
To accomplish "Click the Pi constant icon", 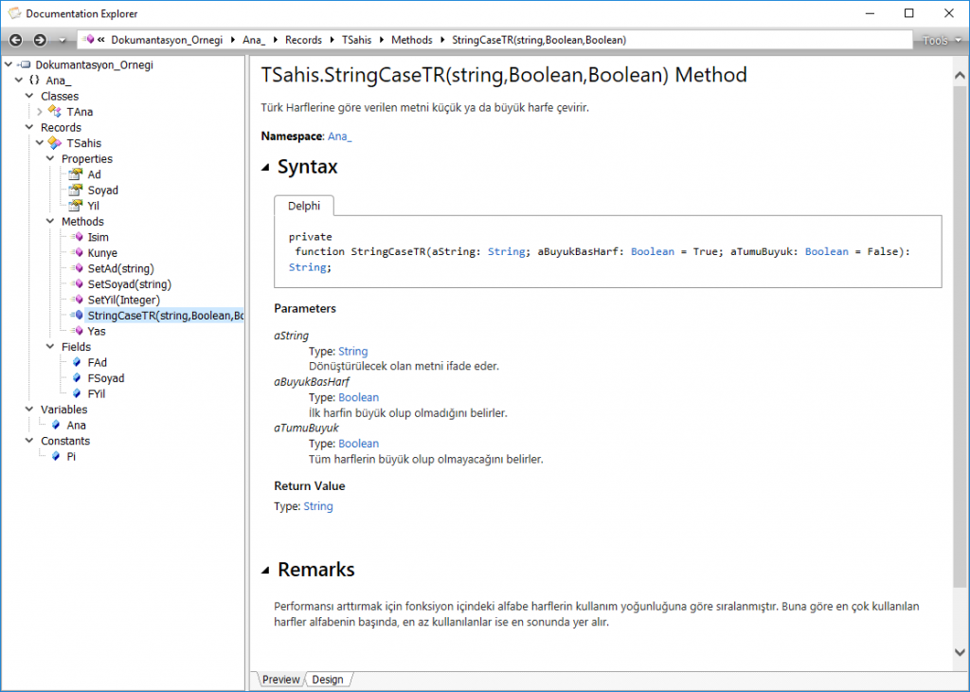I will 55,457.
